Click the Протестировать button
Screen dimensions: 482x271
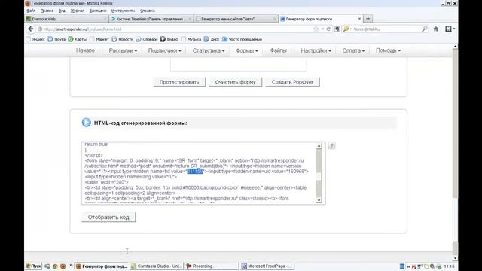(x=179, y=82)
